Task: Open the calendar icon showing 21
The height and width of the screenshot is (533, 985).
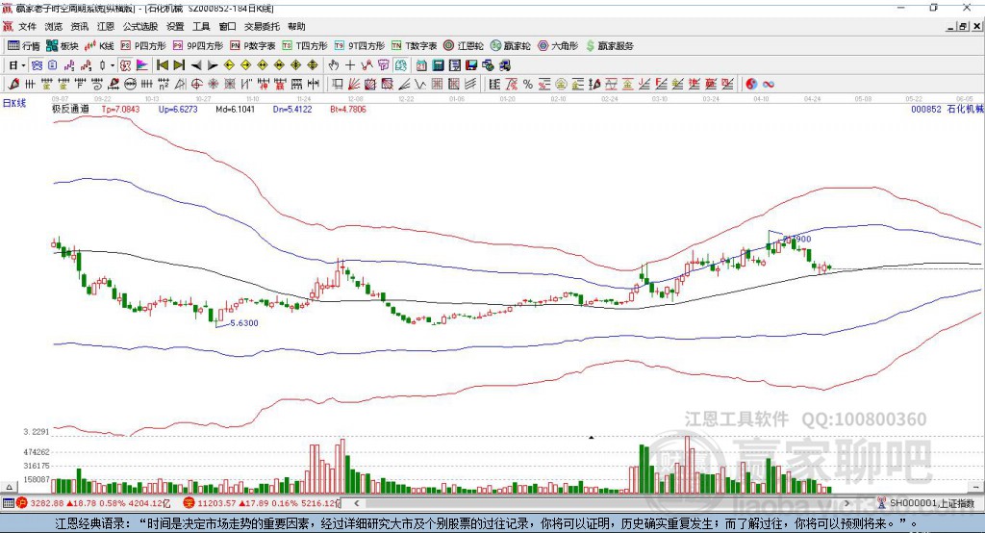Action: point(421,65)
